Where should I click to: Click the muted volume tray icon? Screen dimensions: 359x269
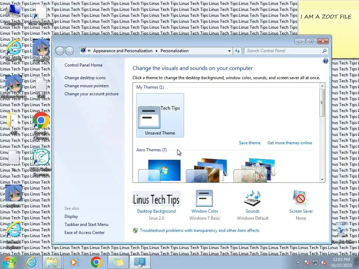coord(324,262)
